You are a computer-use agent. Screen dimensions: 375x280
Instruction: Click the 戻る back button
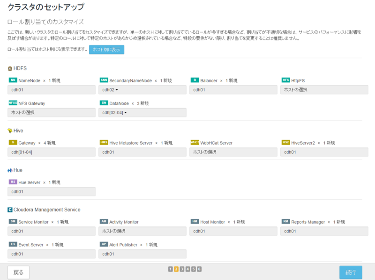18,272
